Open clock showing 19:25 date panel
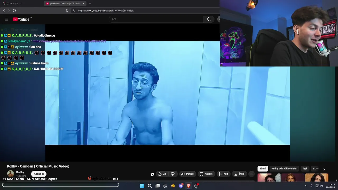The image size is (338, 190). pos(330,186)
